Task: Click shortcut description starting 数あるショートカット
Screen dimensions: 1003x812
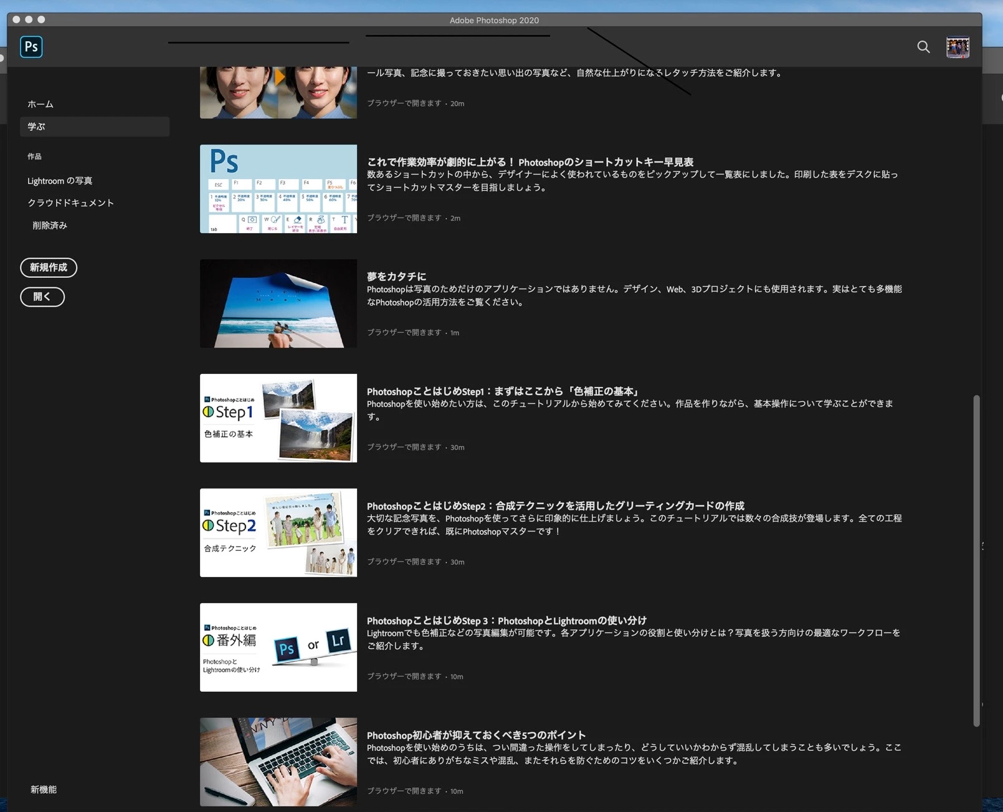Action: [632, 181]
